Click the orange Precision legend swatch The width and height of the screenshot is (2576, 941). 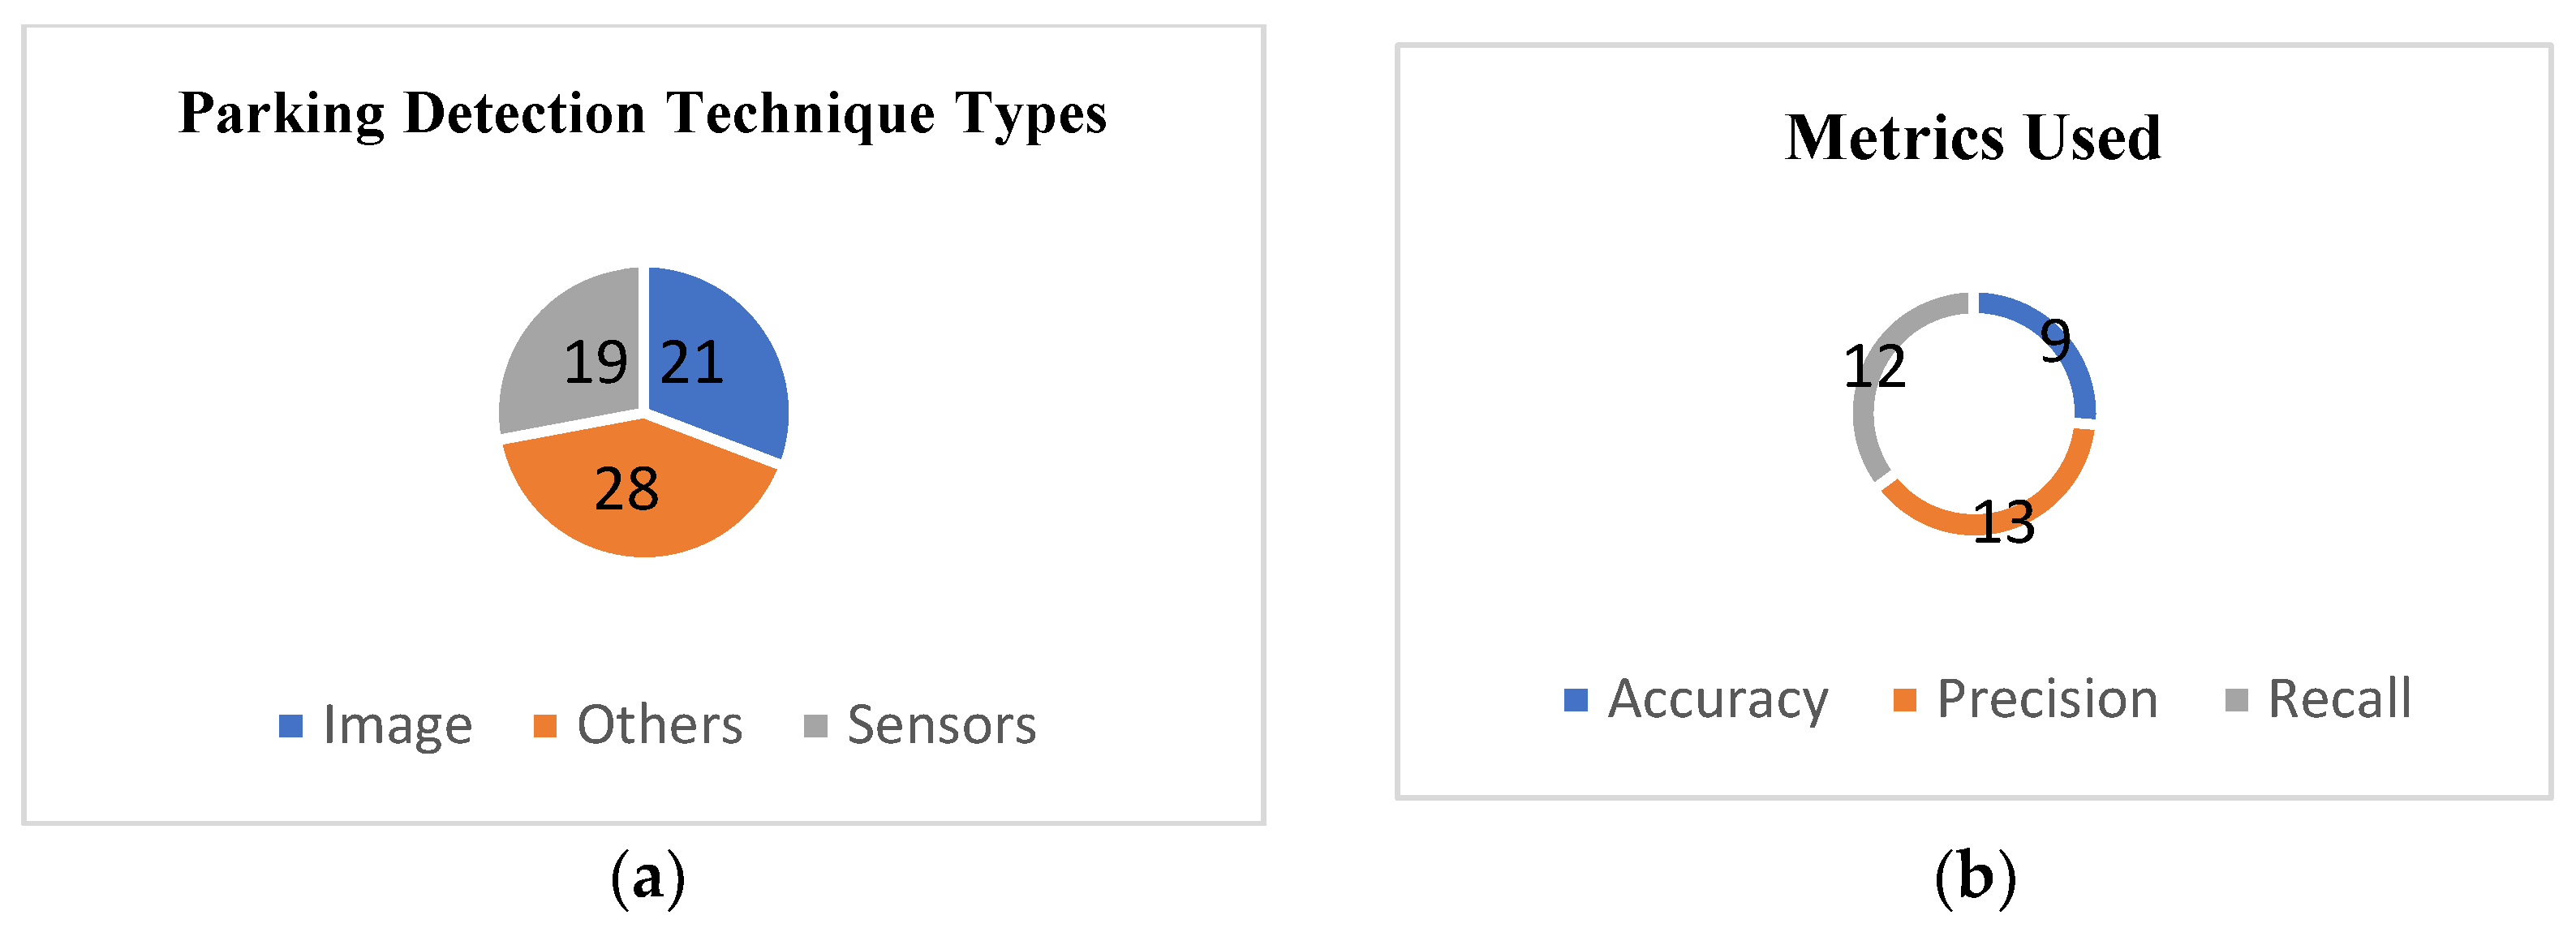click(1905, 700)
